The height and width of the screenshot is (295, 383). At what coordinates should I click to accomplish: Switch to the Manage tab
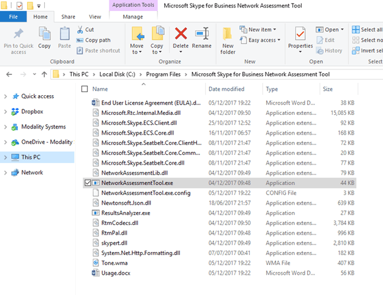pos(133,17)
